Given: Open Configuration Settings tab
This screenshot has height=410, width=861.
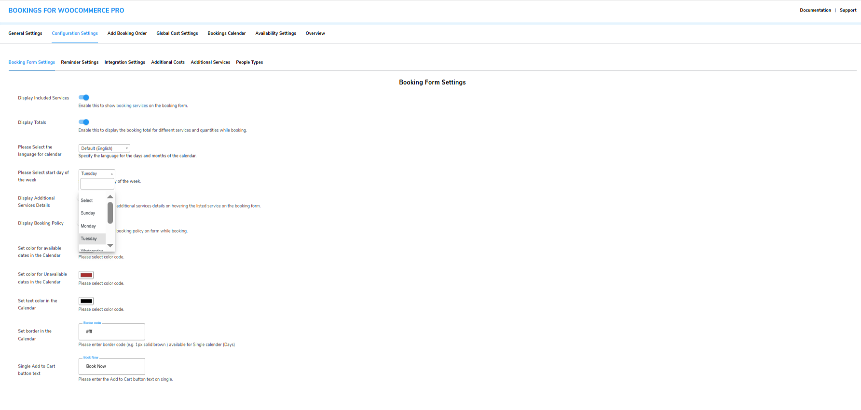Looking at the screenshot, I should (x=75, y=33).
